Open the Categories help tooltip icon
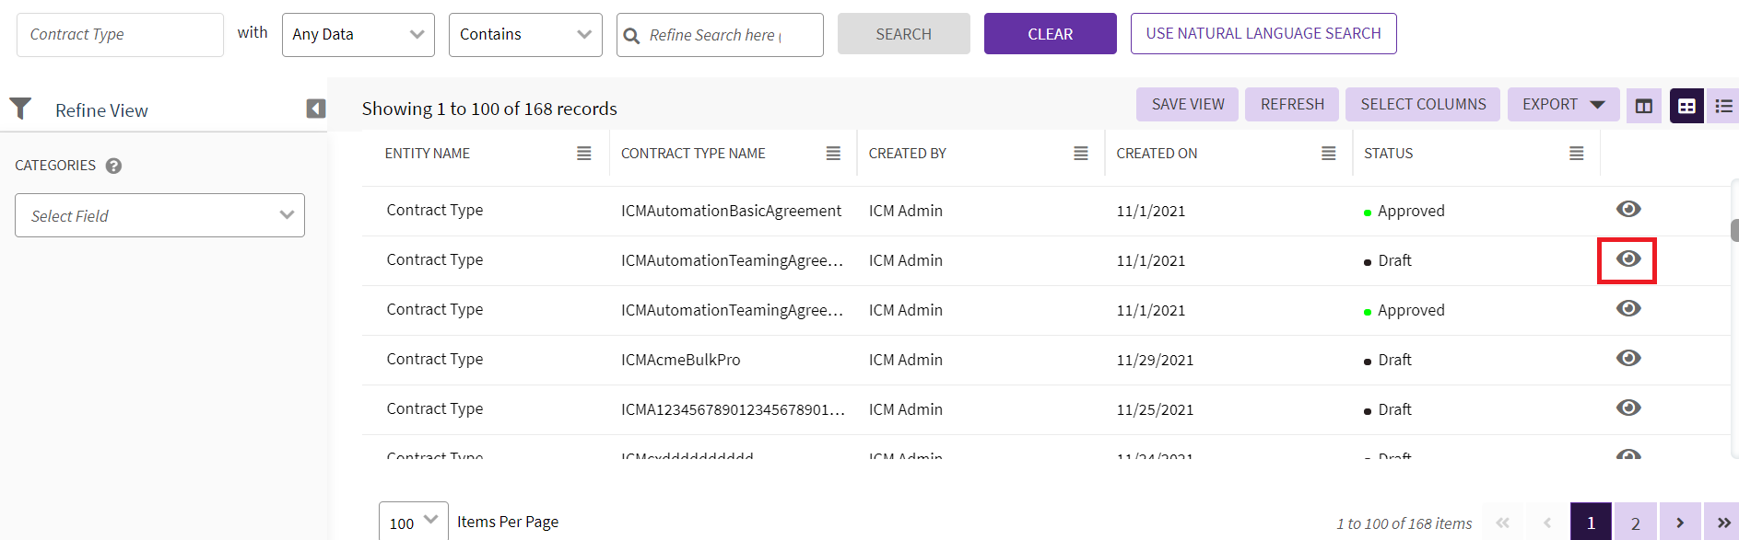 click(113, 166)
